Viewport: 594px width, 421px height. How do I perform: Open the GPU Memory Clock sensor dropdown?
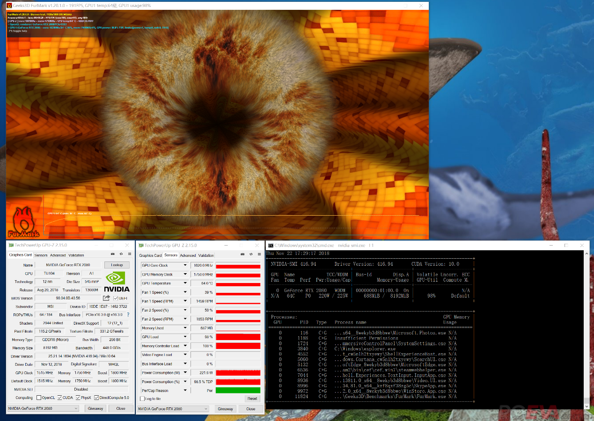point(185,274)
